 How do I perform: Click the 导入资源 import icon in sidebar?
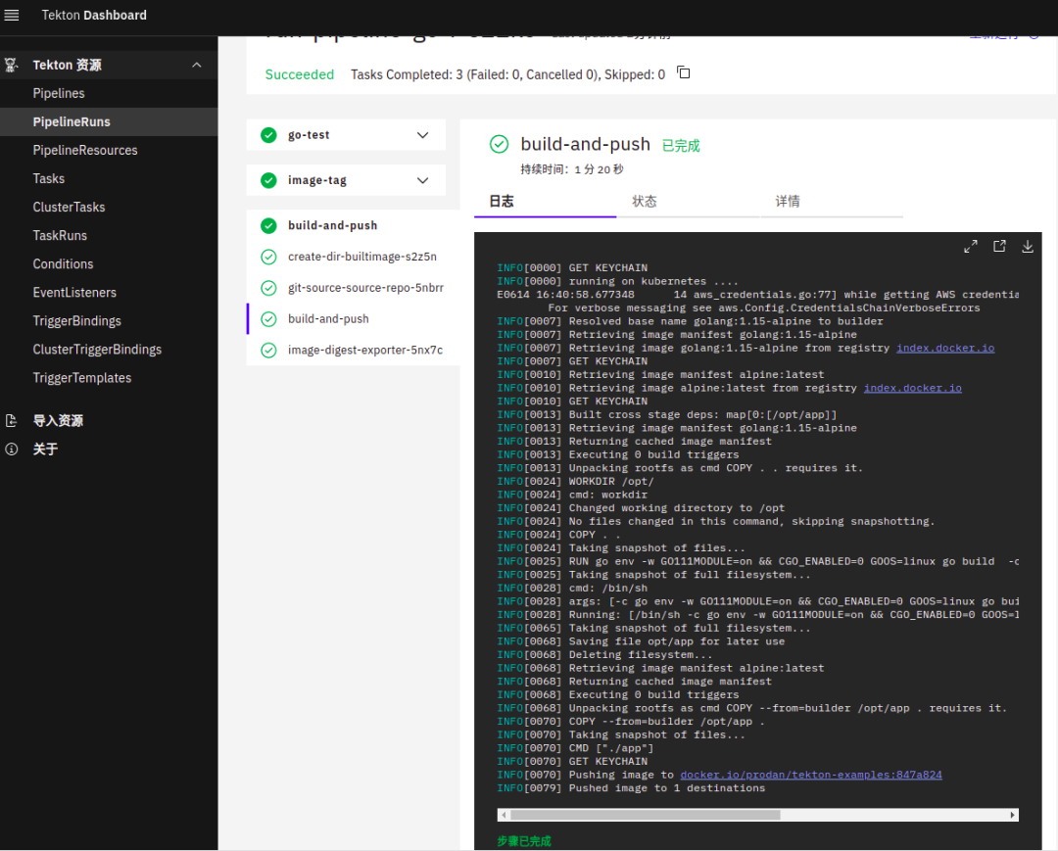pos(12,420)
